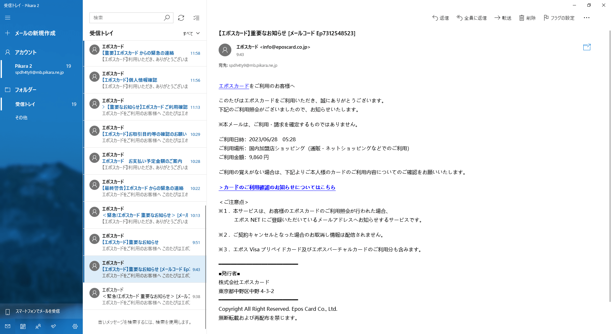Open お支払い予定金額のご案内 message
Image resolution: width=611 pixels, height=334 pixels.
[x=145, y=161]
